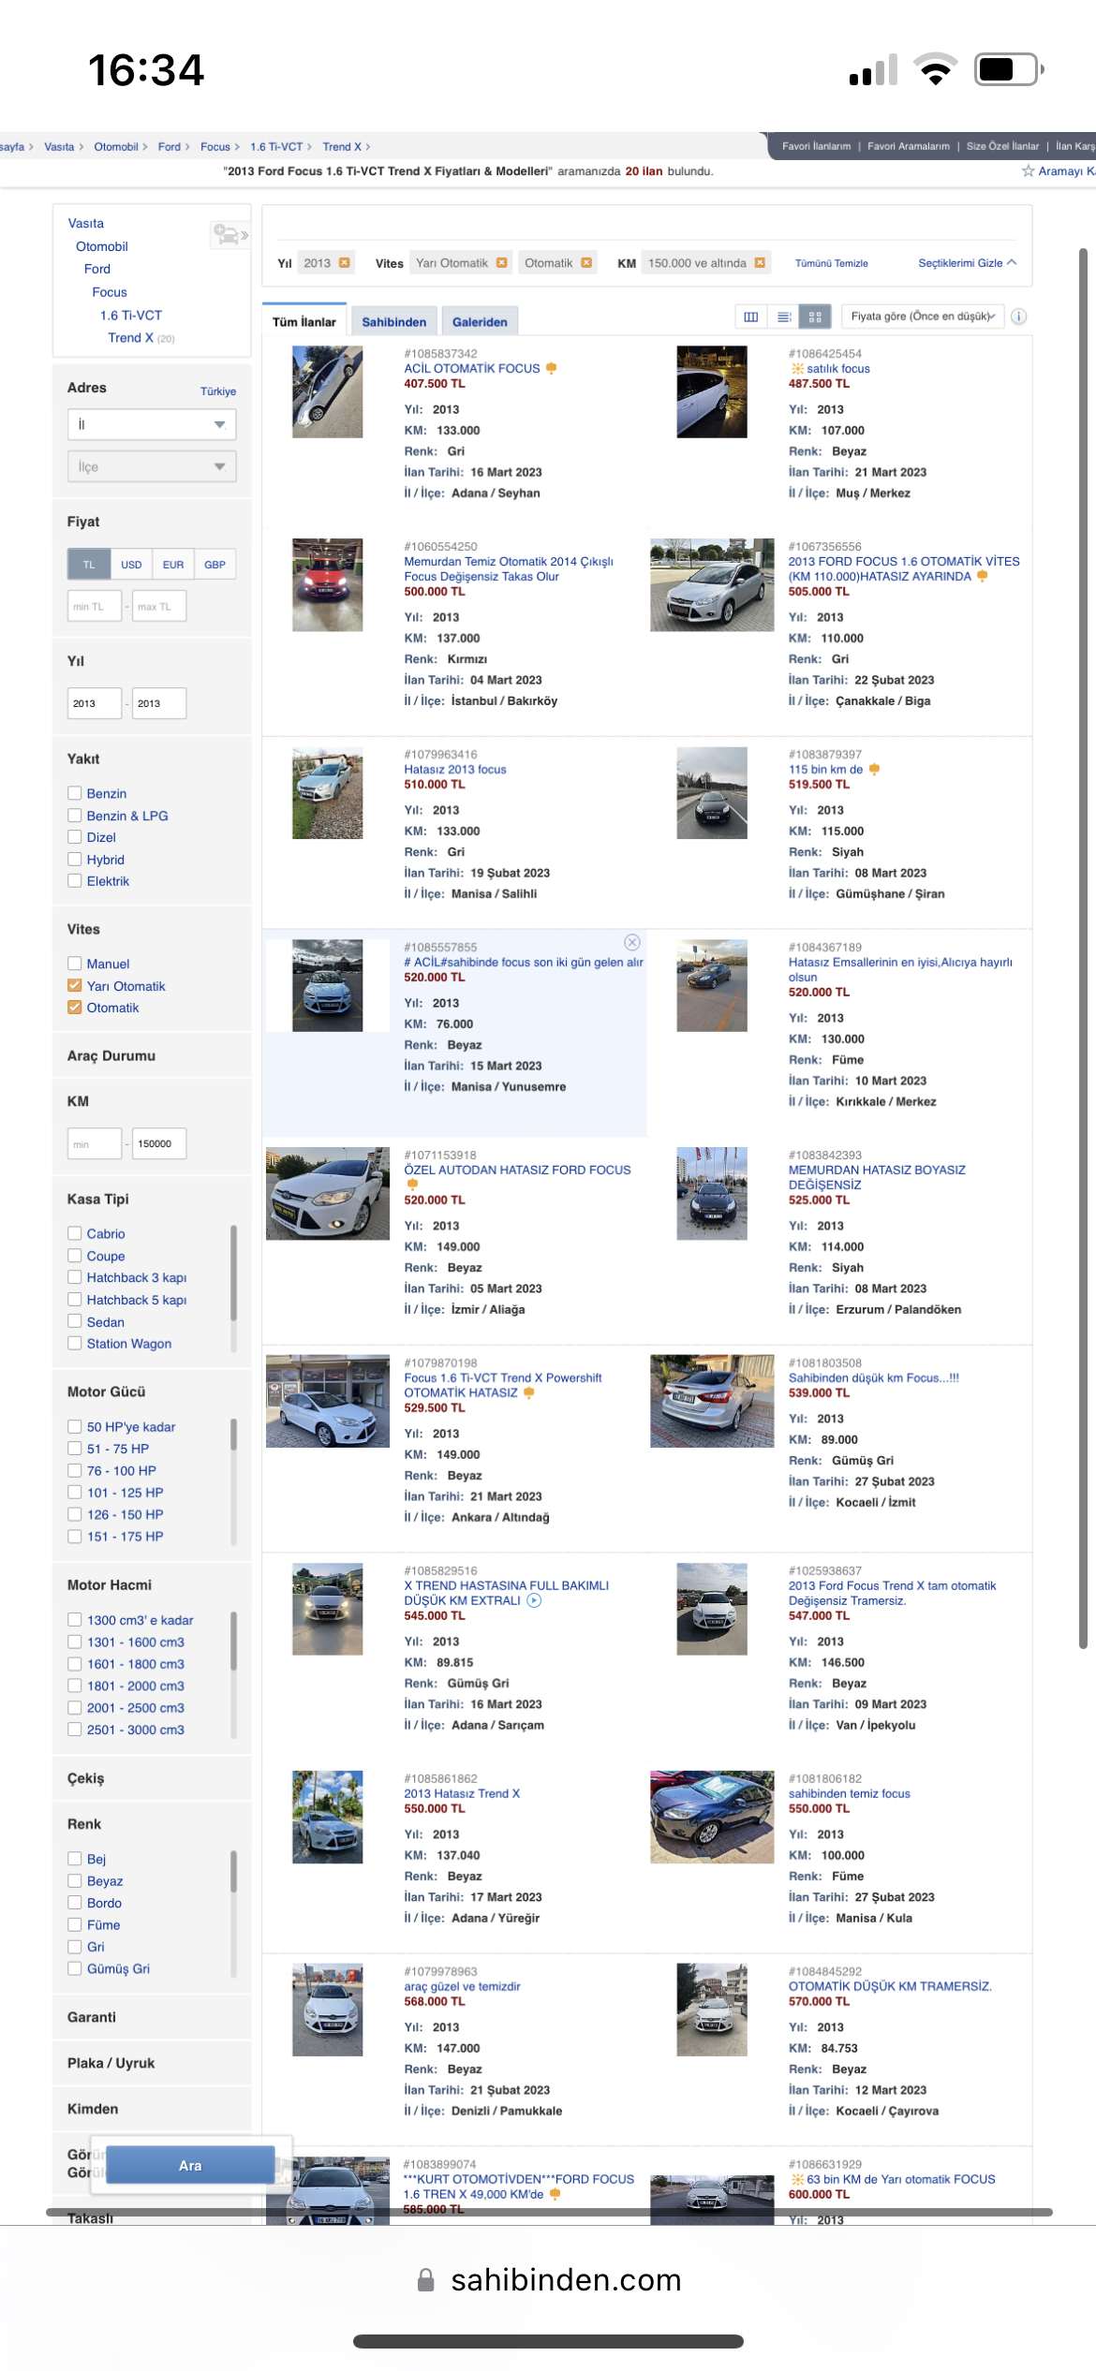Select EUR currency tab
Image resolution: width=1096 pixels, height=2371 pixels.
click(x=173, y=565)
